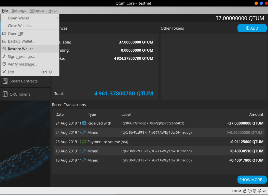Viewport: 268px width, 195px height.
Task: Click the wallet lock icon in status bar
Action: click(x=245, y=191)
